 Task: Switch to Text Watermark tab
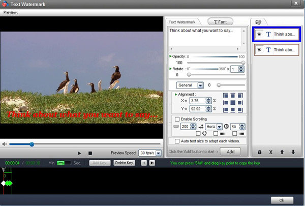click(182, 22)
